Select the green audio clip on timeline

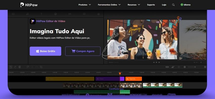pos(102,92)
